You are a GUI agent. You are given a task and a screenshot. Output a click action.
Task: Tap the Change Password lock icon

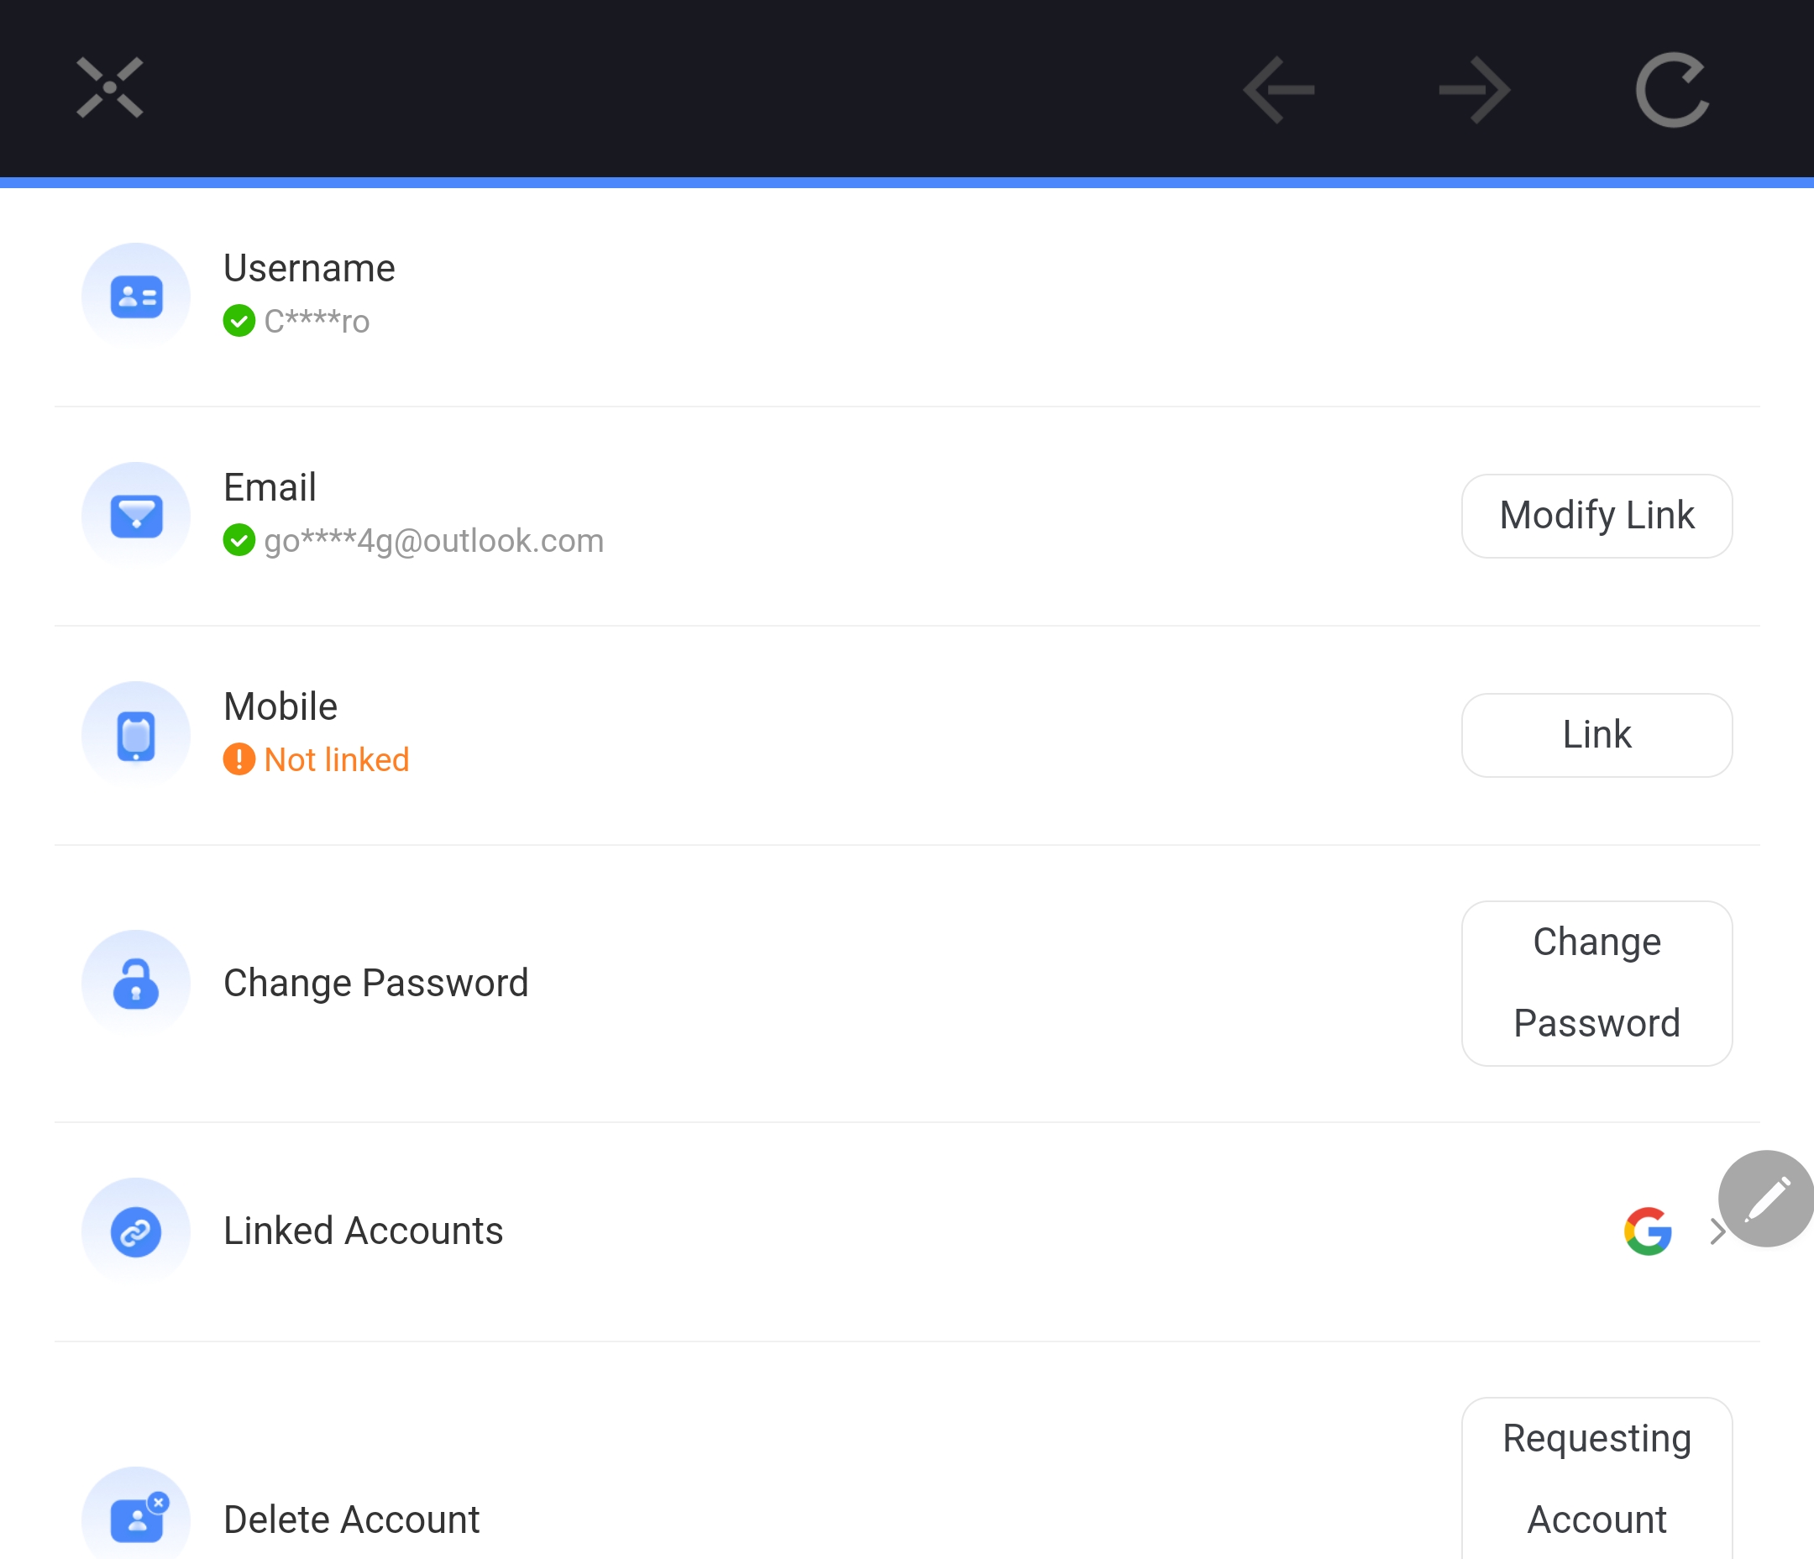tap(136, 984)
